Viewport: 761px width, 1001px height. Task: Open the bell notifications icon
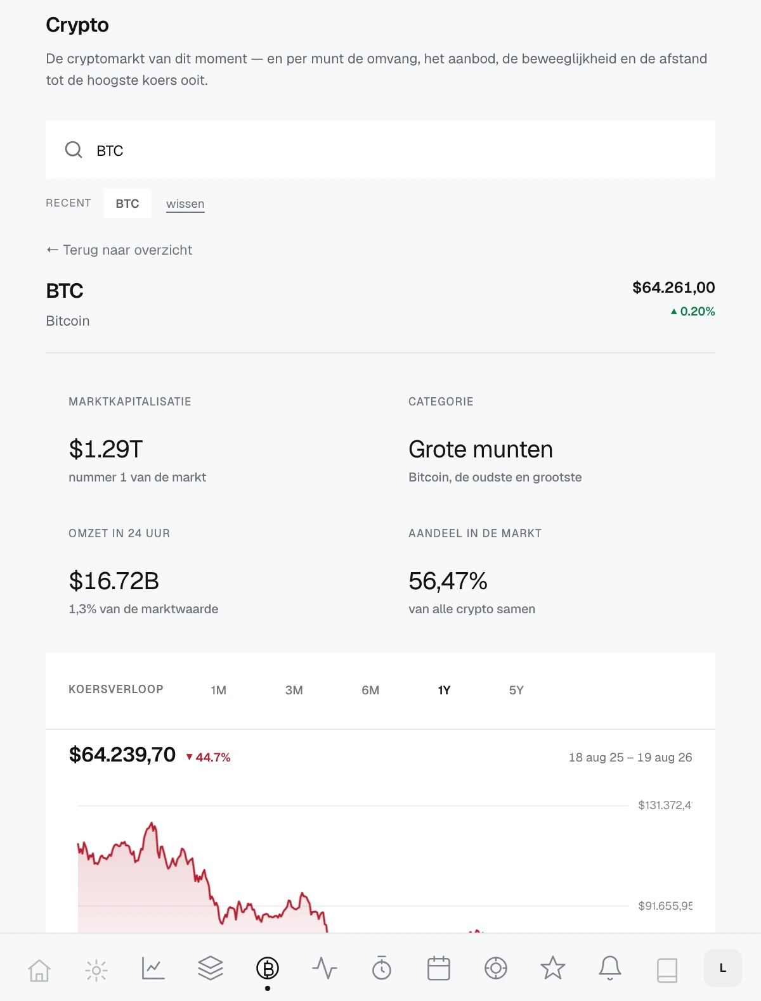(x=610, y=968)
